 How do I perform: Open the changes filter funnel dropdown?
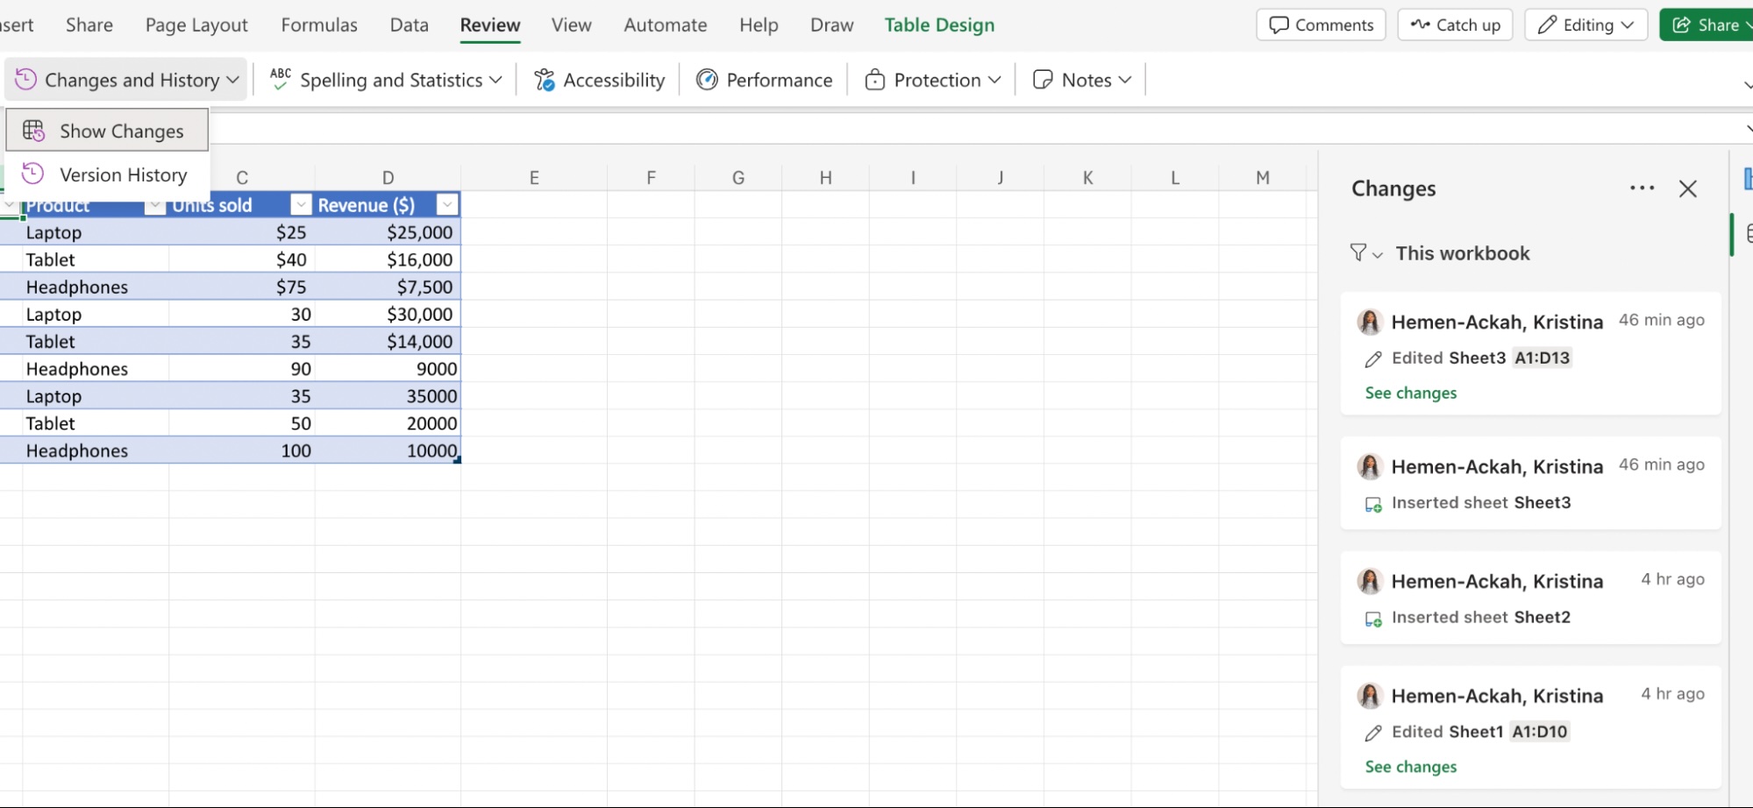pyautogui.click(x=1366, y=253)
